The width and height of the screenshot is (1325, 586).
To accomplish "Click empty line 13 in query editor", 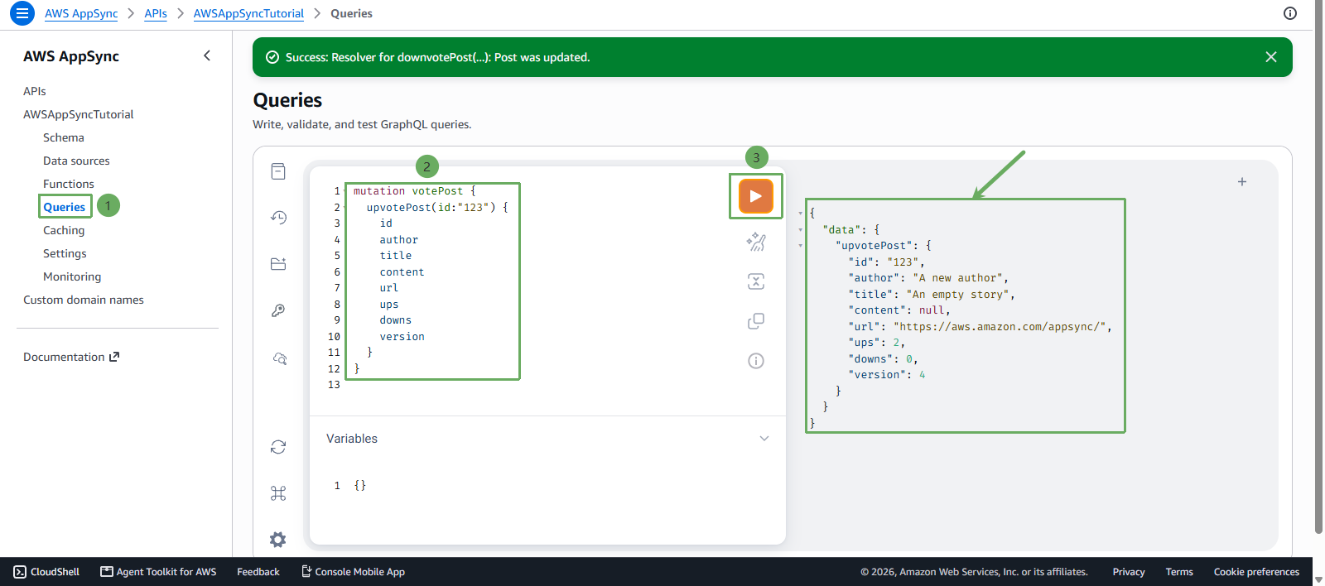I will click(547, 385).
